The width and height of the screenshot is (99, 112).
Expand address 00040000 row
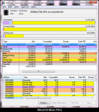coord(4,87)
